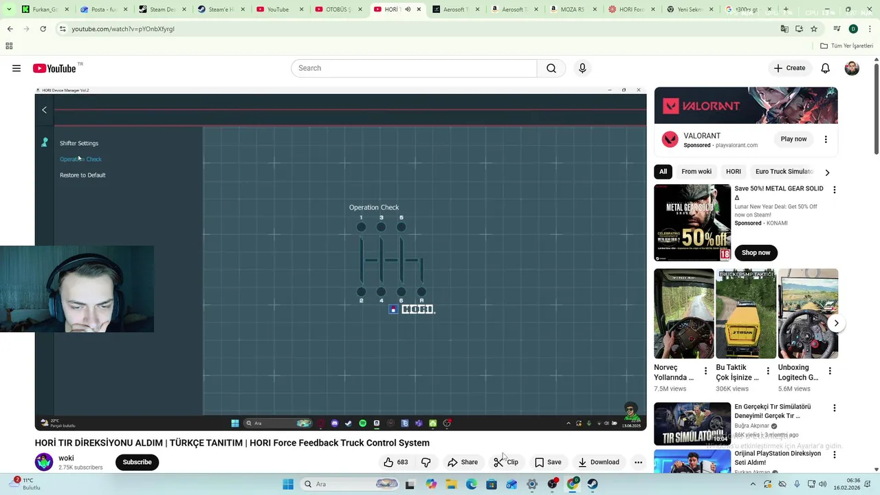Download the video

pyautogui.click(x=599, y=462)
